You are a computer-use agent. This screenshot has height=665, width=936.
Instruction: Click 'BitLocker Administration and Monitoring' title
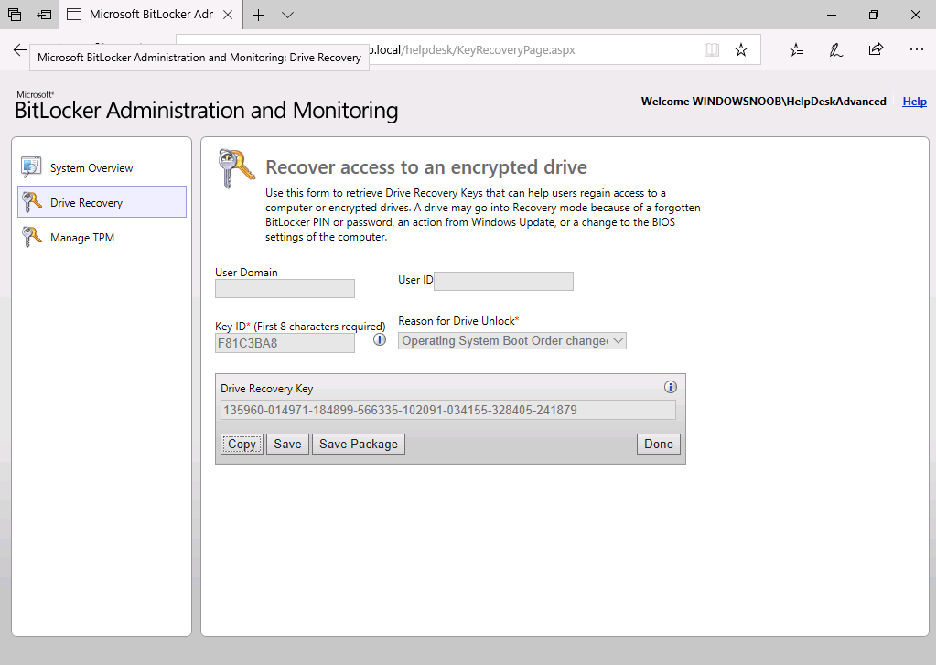point(207,111)
